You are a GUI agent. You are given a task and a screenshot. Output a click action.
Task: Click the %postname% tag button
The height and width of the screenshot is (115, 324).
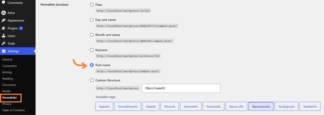coord(261,106)
